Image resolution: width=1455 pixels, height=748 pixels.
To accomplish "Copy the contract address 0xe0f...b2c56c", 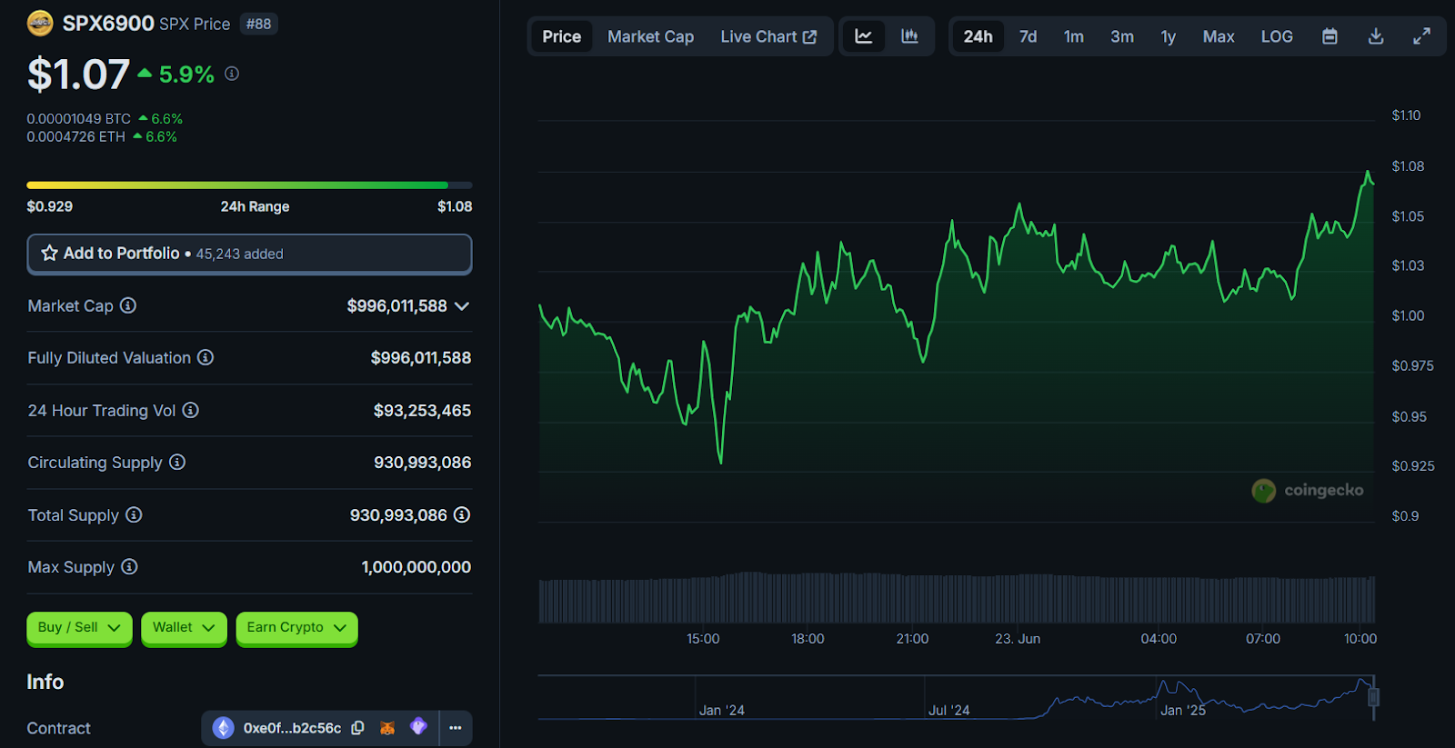I will point(357,728).
